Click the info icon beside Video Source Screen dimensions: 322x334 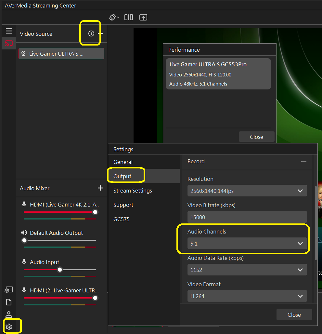coord(91,33)
